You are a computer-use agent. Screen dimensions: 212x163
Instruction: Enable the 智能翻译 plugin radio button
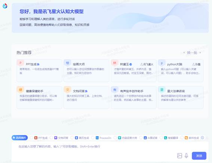point(161,138)
